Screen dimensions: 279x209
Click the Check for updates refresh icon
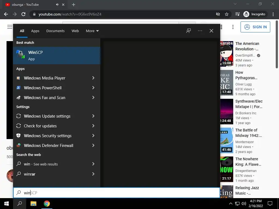(19, 126)
